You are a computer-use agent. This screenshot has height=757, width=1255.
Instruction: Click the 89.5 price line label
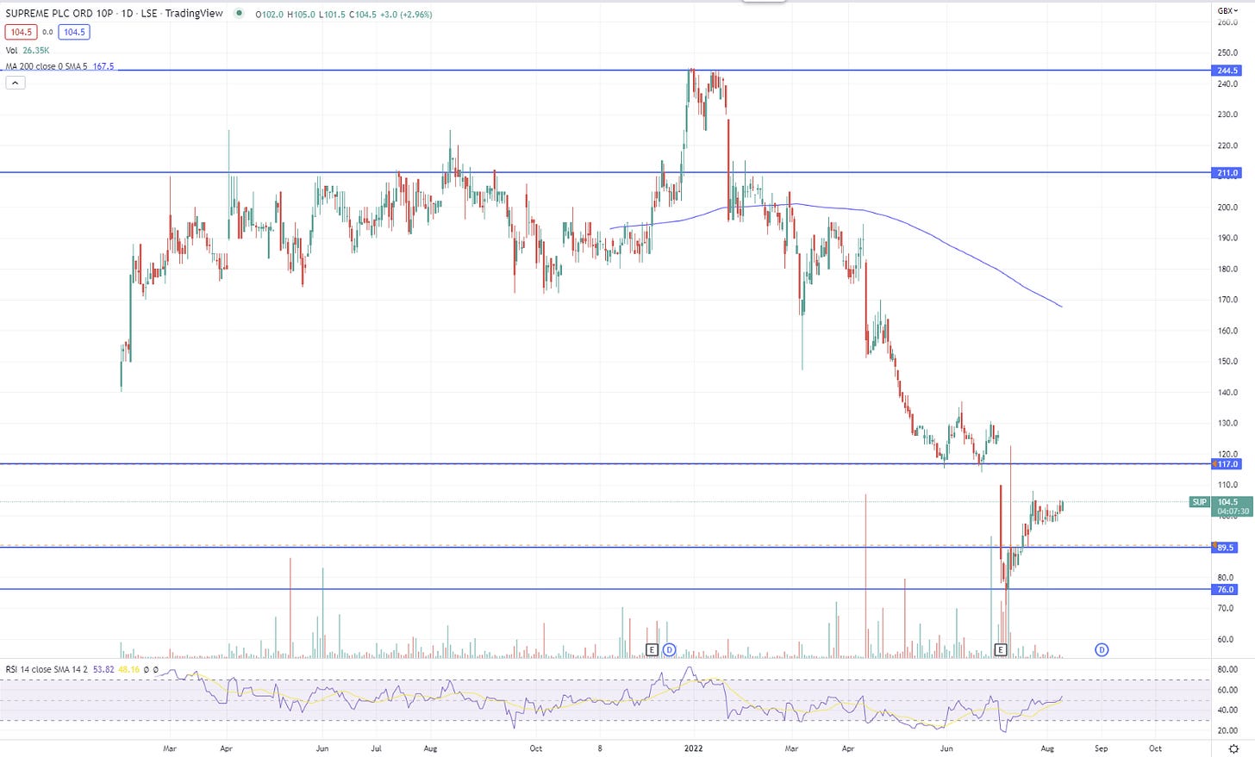1226,548
